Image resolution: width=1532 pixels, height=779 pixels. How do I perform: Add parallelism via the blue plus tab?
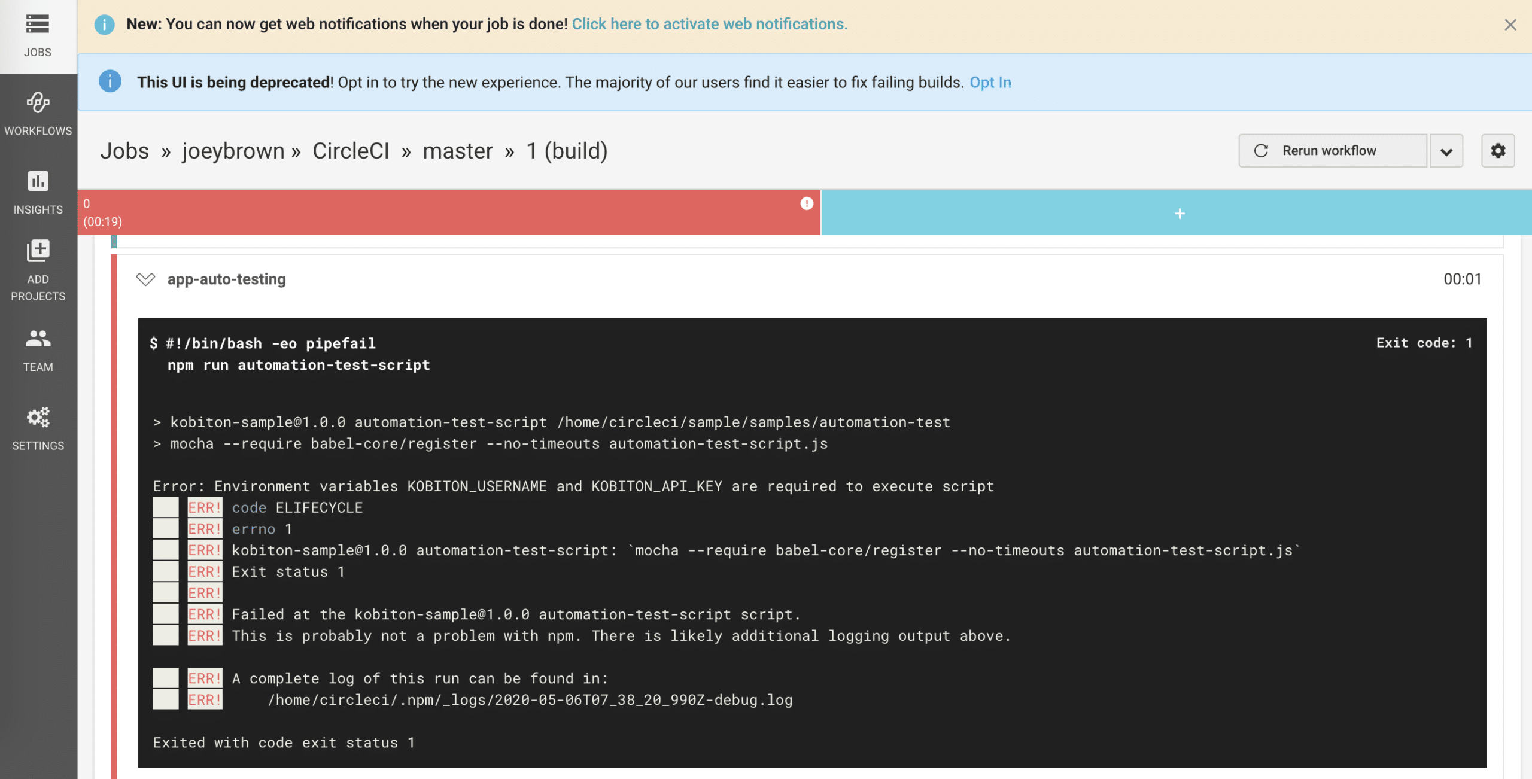pyautogui.click(x=1179, y=214)
